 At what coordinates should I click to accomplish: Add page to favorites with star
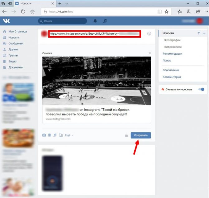pos(166,12)
